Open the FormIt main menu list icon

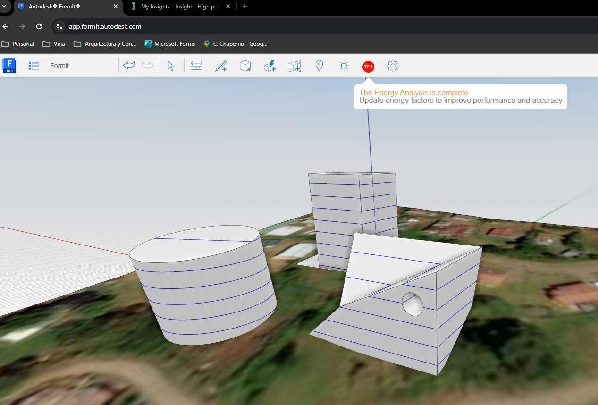pos(34,66)
